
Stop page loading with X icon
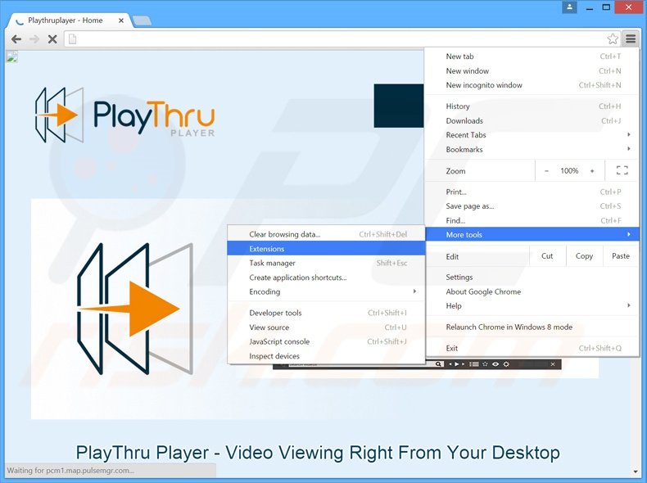(52, 38)
